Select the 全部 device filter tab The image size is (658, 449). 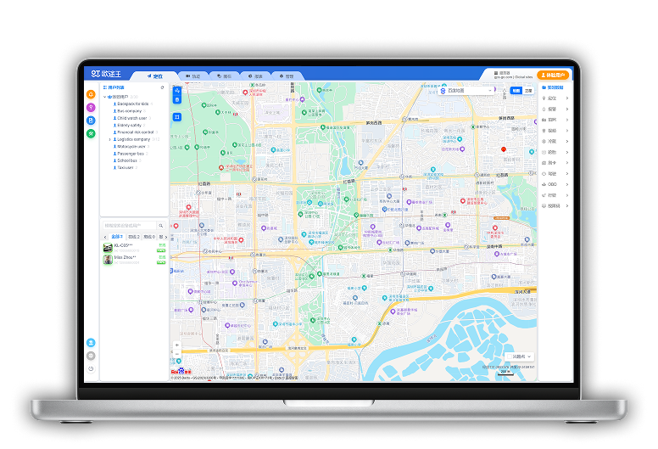point(116,237)
